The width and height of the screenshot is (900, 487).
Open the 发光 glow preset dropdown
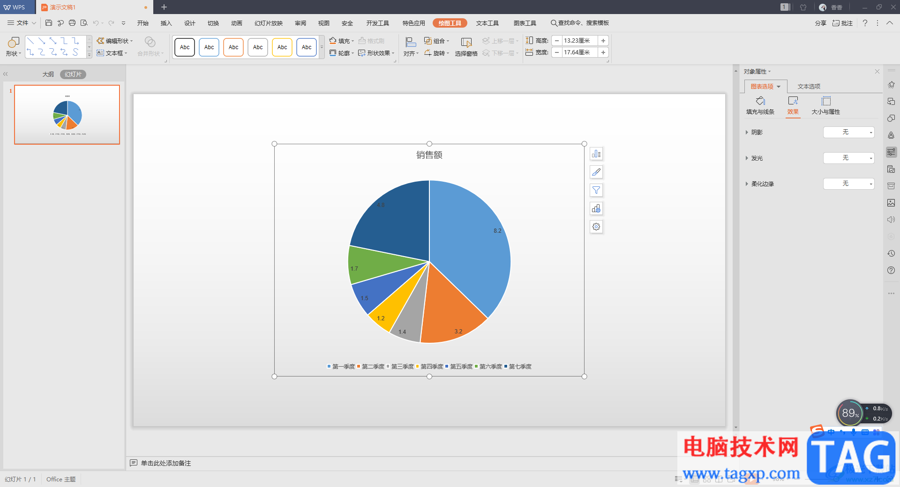[849, 158]
